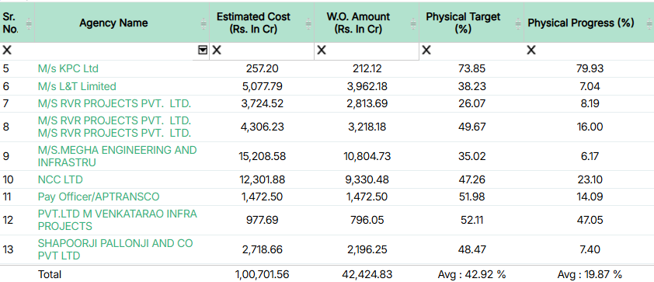The image size is (654, 282).
Task: Click the sort icon beside Estimated Cost header
Action: [x=308, y=24]
